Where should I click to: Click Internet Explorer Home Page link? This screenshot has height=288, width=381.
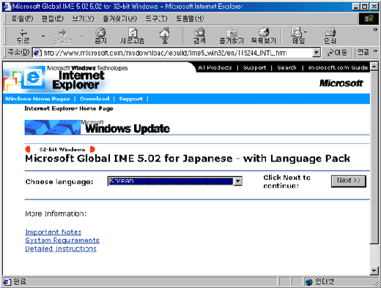69,108
